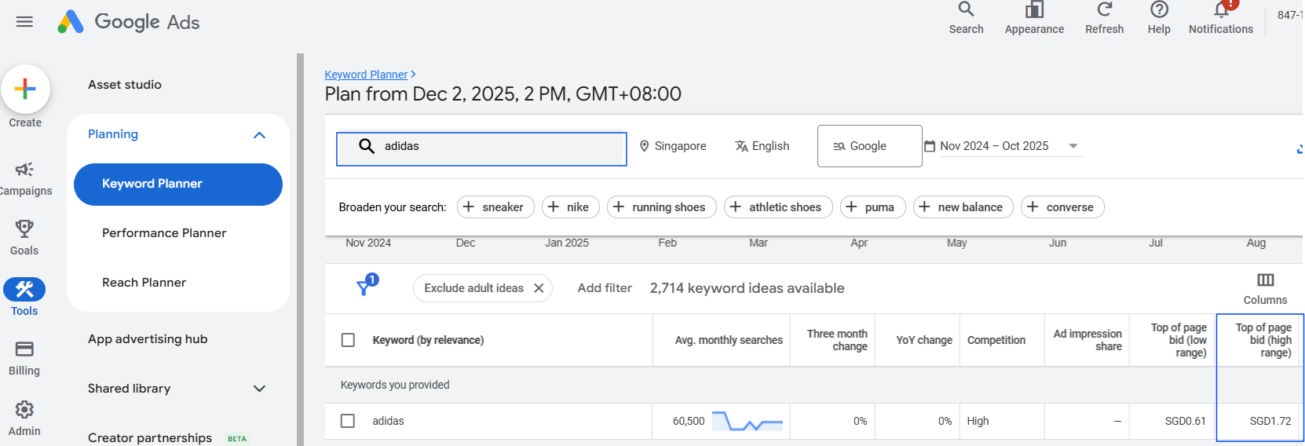This screenshot has height=446, width=1305.
Task: Click the Google Ads logo
Action: (x=128, y=21)
